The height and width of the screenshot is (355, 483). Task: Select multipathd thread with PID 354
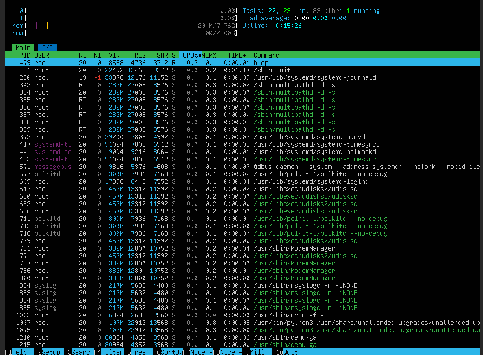242,92
